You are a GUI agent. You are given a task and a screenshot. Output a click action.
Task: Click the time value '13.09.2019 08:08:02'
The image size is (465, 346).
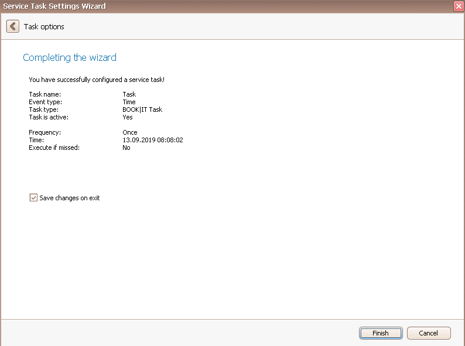tap(153, 140)
